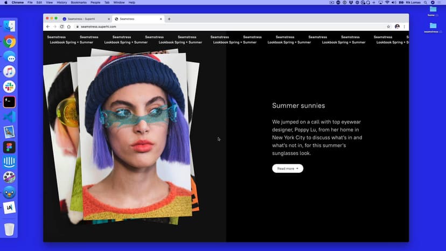
Task: Click the browser reload button
Action: click(62, 26)
